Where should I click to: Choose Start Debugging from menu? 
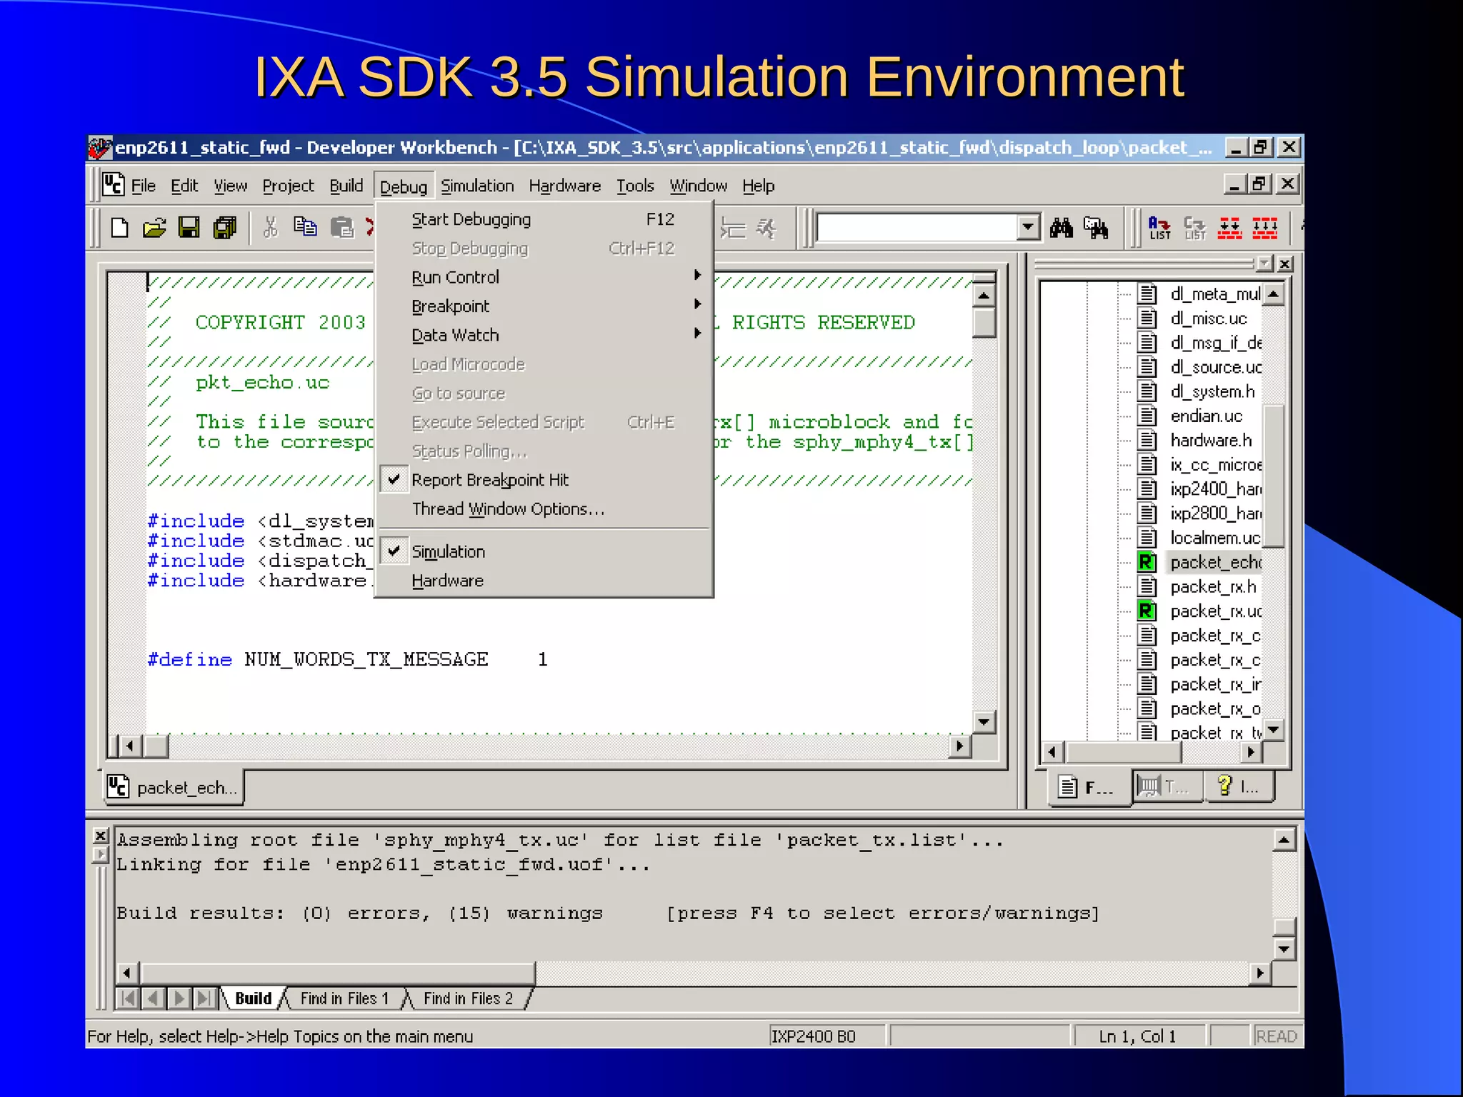pos(471,219)
